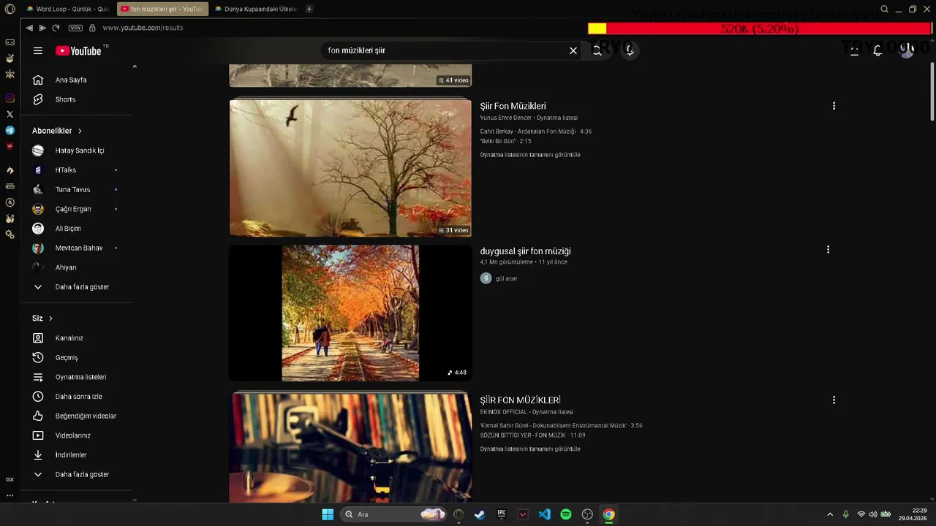Expand the Abonelikler section
Screen dimensions: 936x526
[57, 131]
